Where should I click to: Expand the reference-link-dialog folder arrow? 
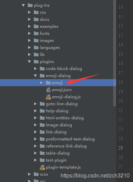pyautogui.click(x=36, y=146)
